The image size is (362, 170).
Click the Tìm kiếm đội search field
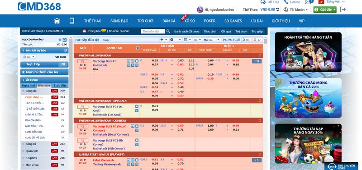(153, 31)
